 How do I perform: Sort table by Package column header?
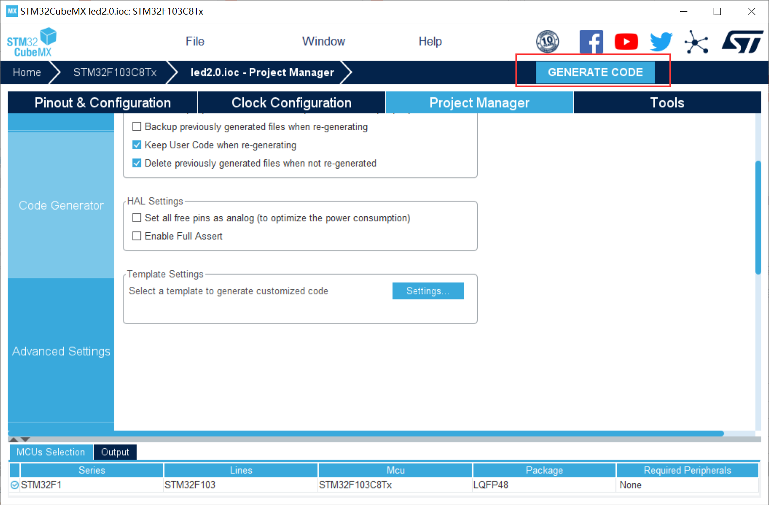click(544, 470)
